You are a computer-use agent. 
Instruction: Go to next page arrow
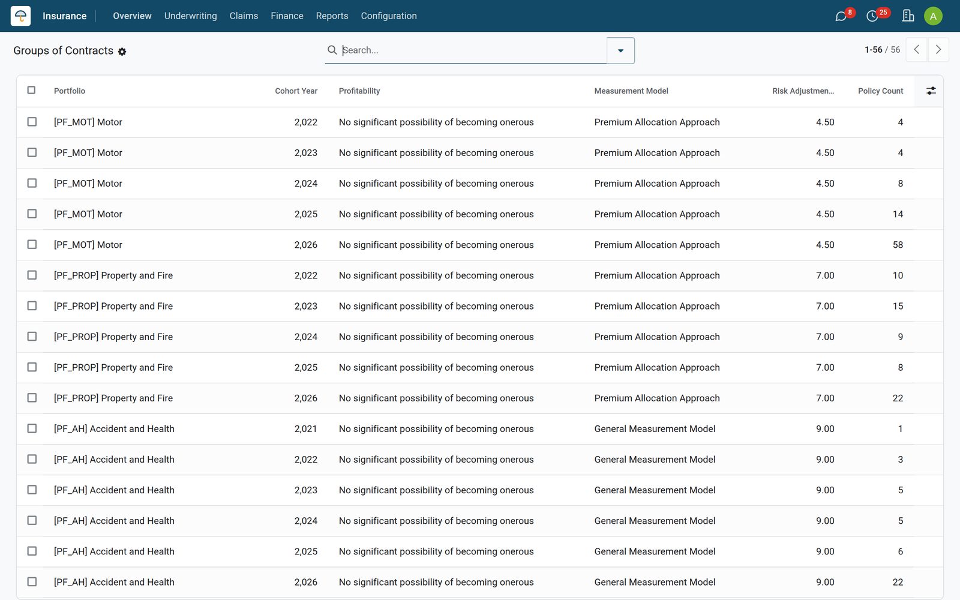[938, 50]
